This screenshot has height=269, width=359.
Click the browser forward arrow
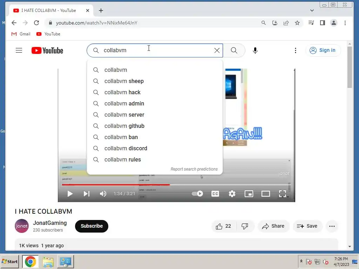(25, 23)
